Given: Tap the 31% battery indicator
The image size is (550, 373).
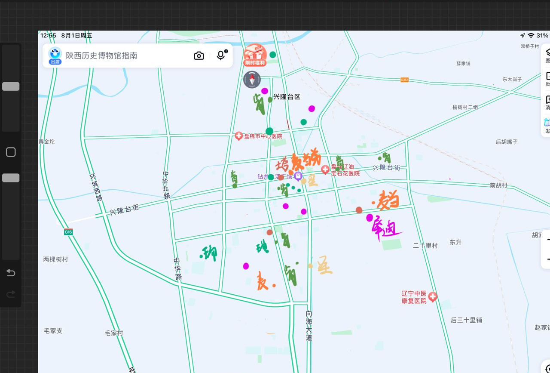Looking at the screenshot, I should [x=543, y=35].
